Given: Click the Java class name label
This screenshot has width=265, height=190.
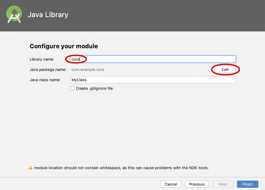Looking at the screenshot, I should [x=45, y=80].
